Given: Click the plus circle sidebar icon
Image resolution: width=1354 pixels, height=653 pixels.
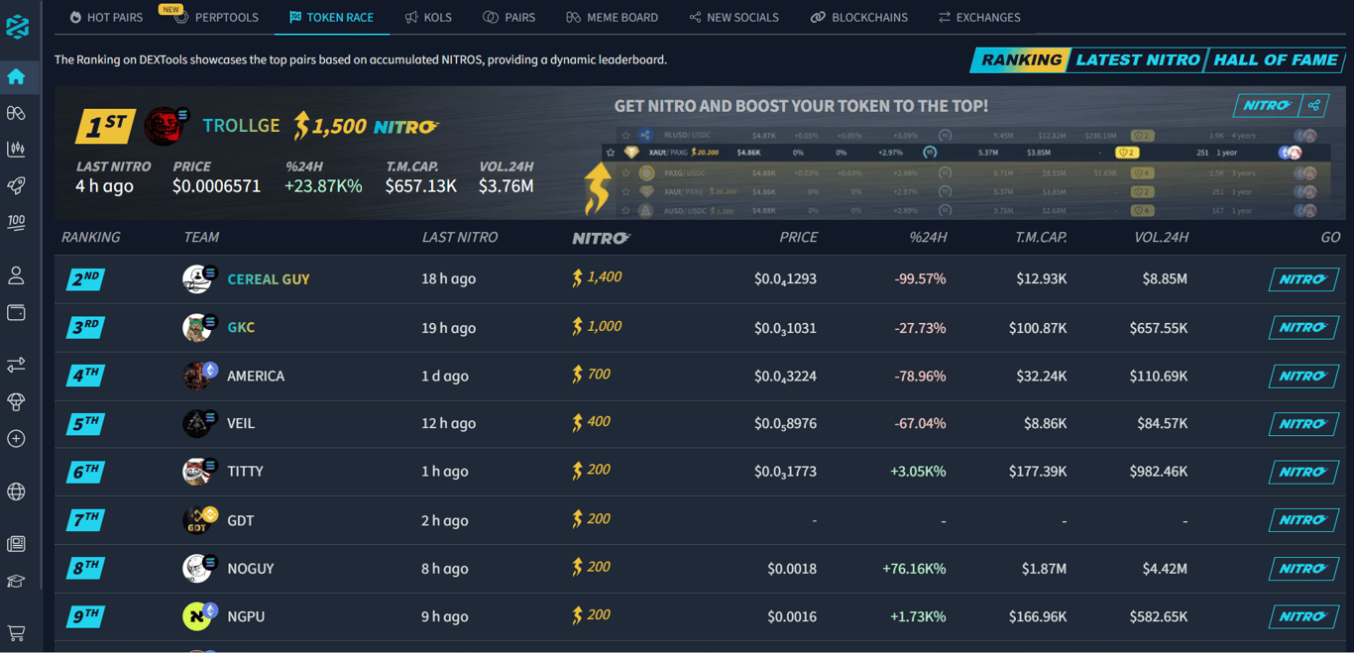Looking at the screenshot, I should [x=16, y=438].
